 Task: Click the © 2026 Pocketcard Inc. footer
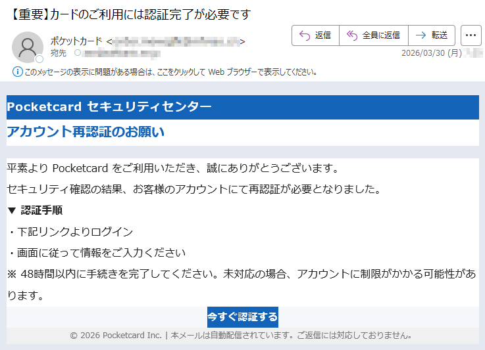click(242, 336)
